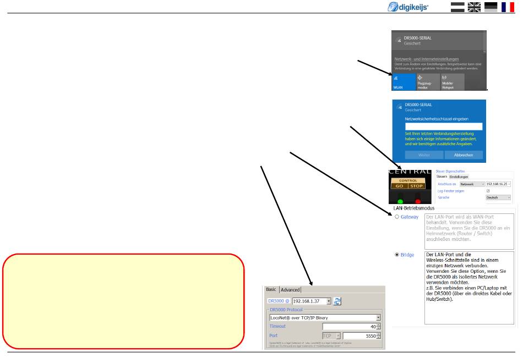Expand the DR5000 IP address dropdown

click(329, 301)
